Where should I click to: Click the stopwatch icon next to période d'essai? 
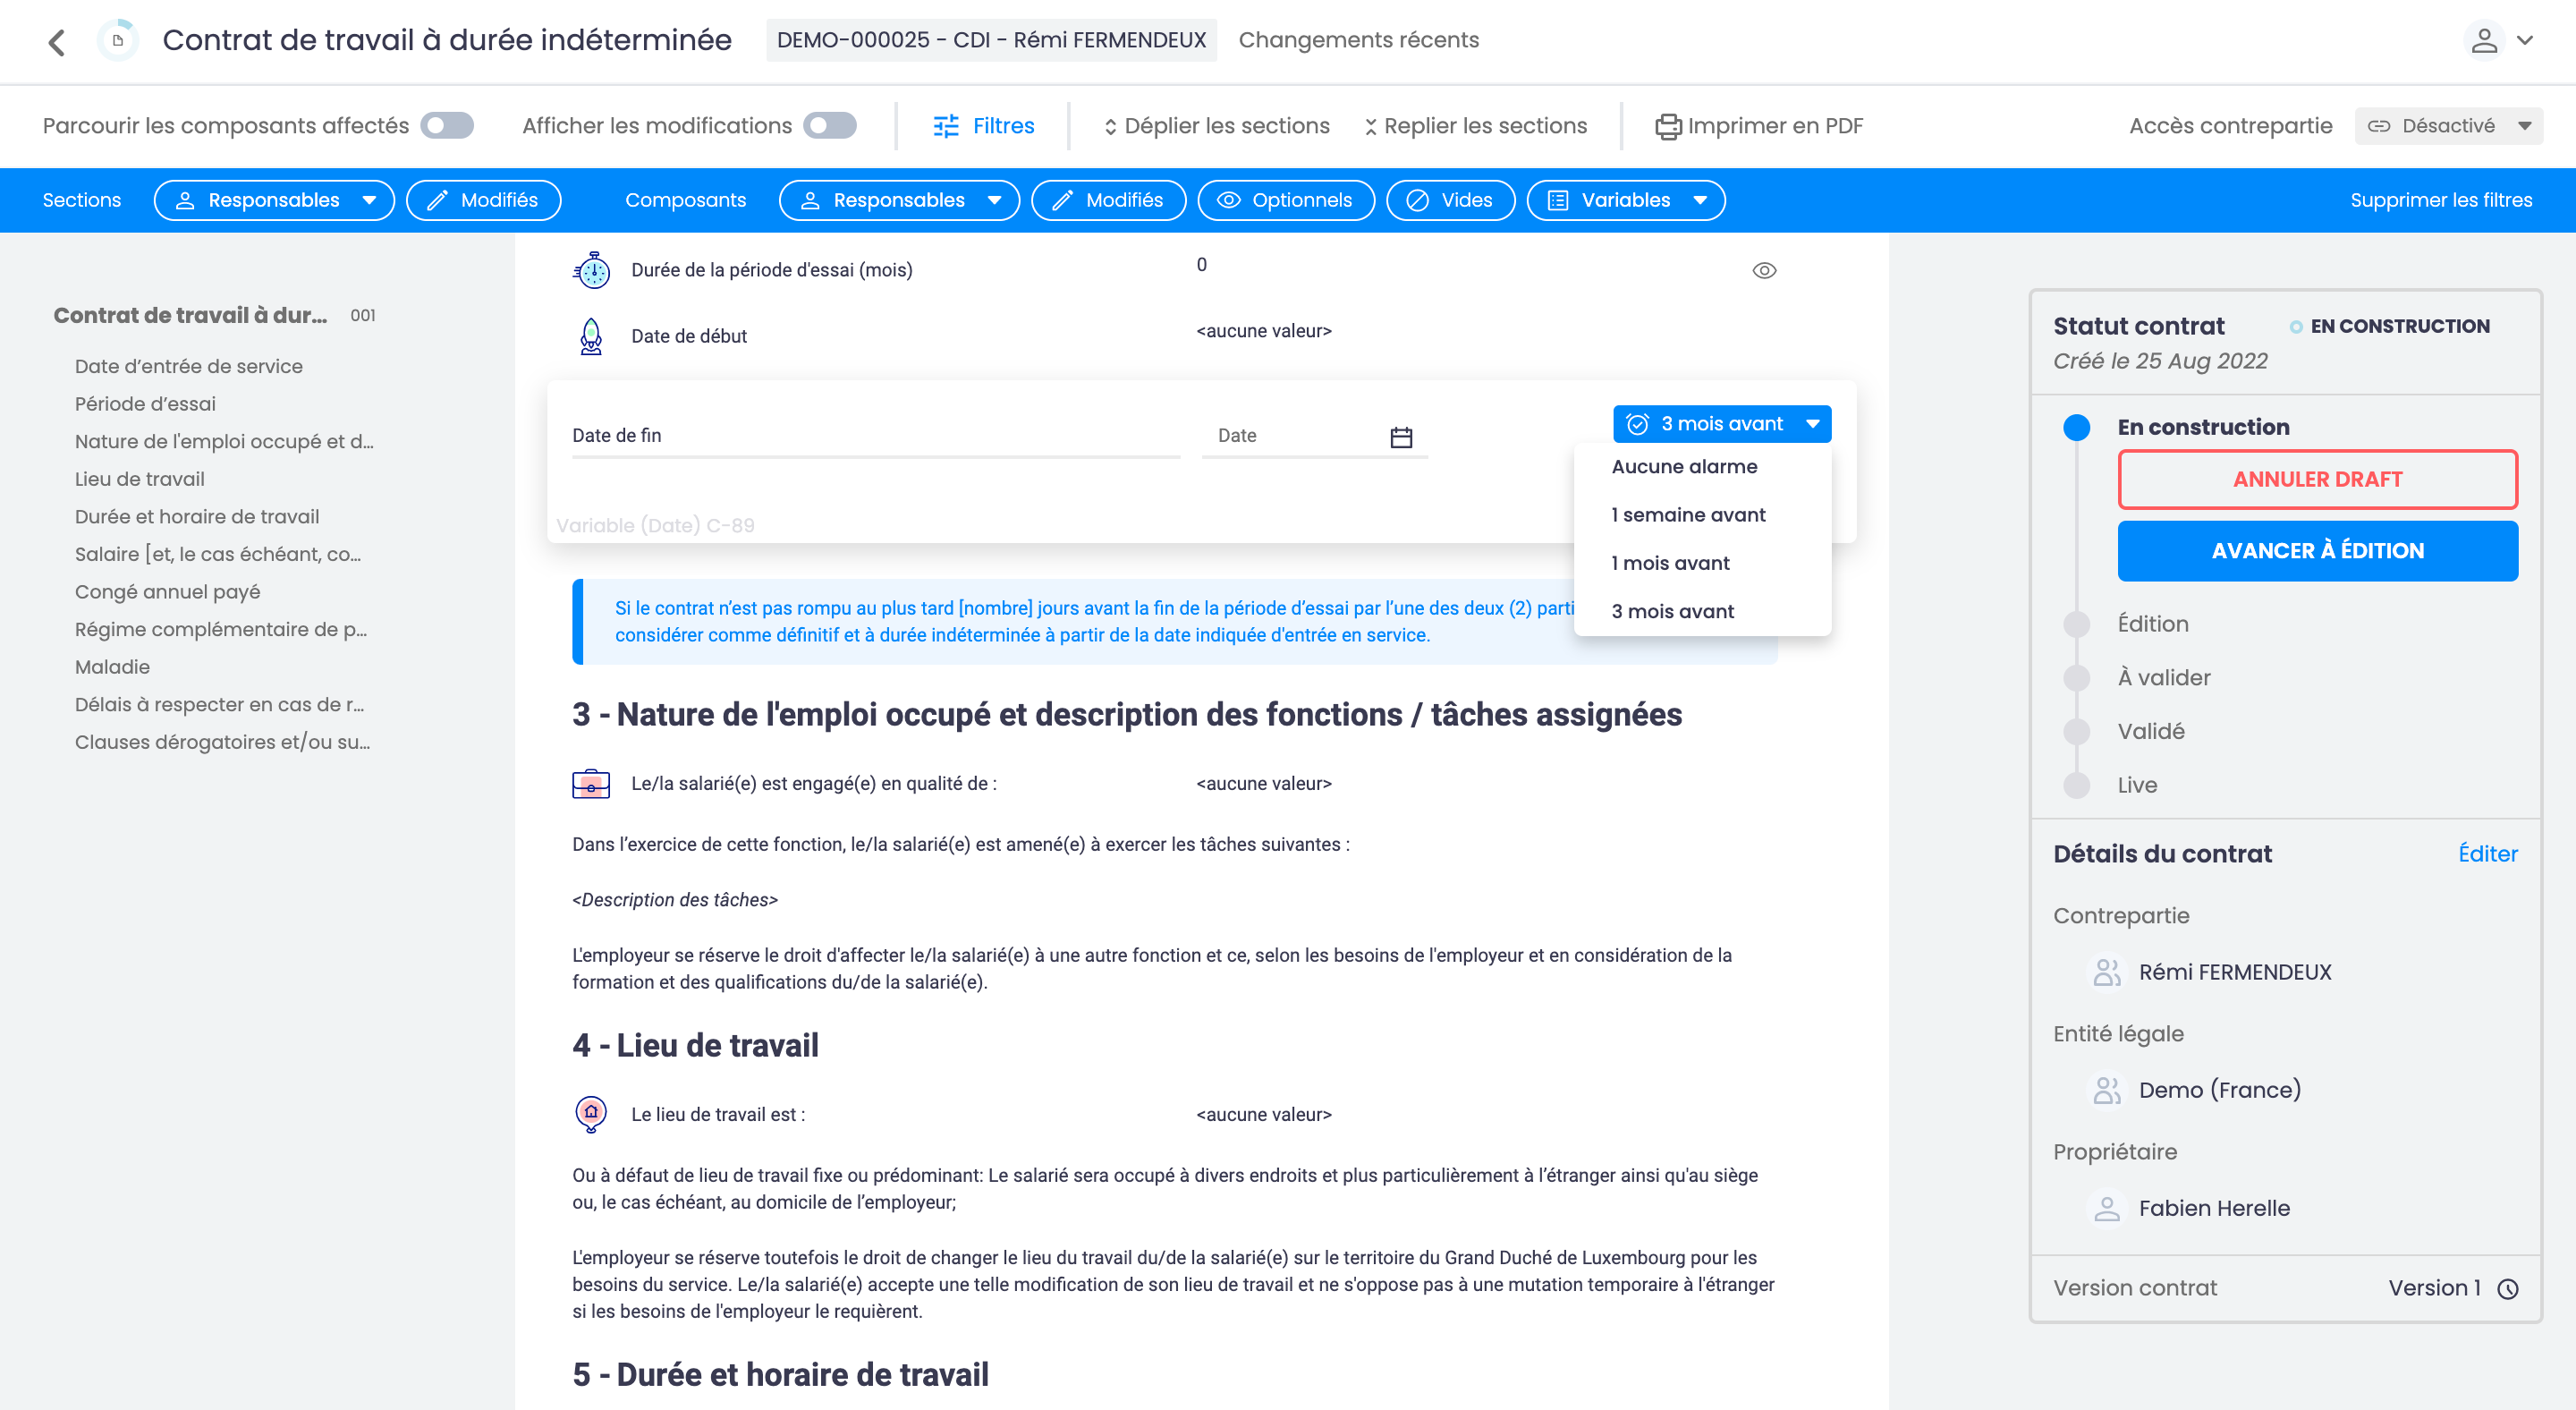(591, 269)
